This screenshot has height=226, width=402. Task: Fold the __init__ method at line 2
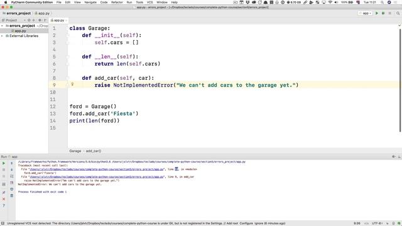pos(68,35)
